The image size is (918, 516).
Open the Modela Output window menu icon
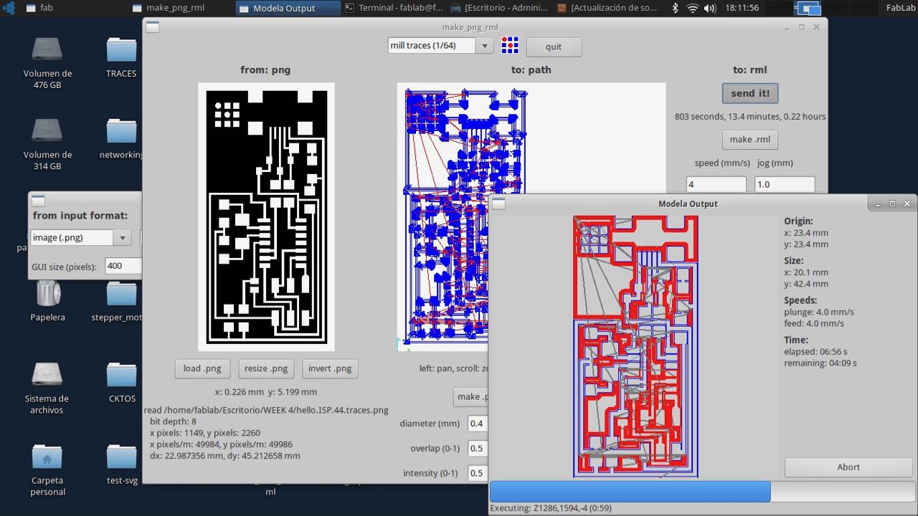click(x=498, y=204)
